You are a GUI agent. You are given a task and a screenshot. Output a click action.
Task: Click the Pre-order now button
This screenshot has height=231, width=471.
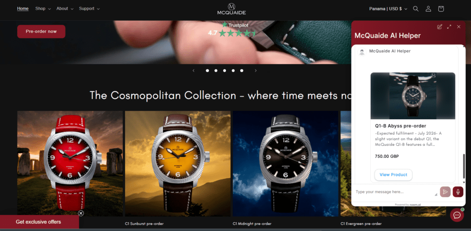point(41,32)
